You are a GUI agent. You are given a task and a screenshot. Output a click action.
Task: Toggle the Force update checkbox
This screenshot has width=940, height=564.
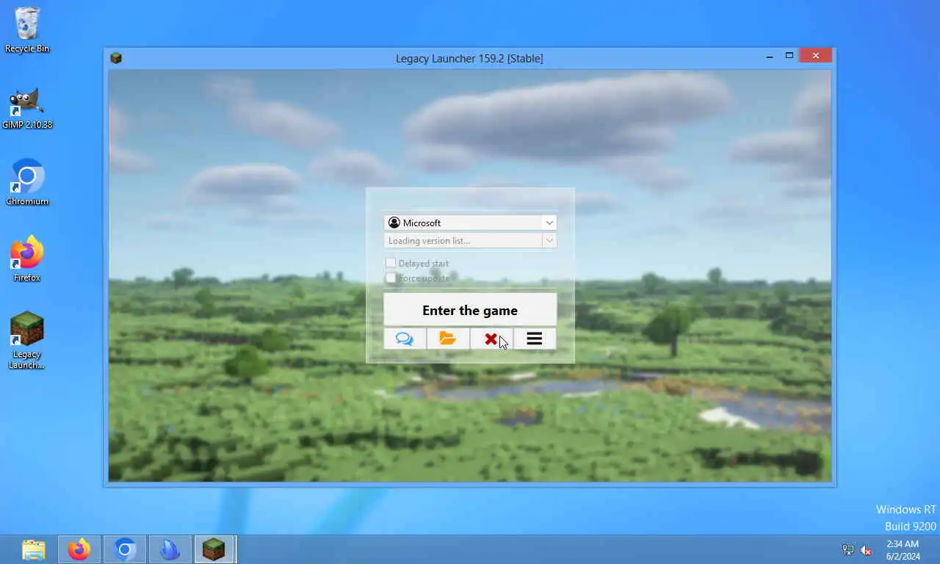(x=391, y=278)
